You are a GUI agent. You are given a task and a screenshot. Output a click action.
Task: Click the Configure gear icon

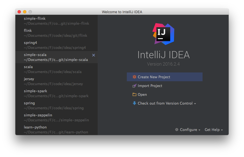tap(177, 130)
